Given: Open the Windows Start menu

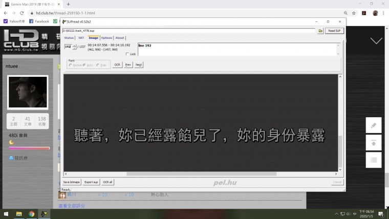Looking at the screenshot, I should click(6, 214).
